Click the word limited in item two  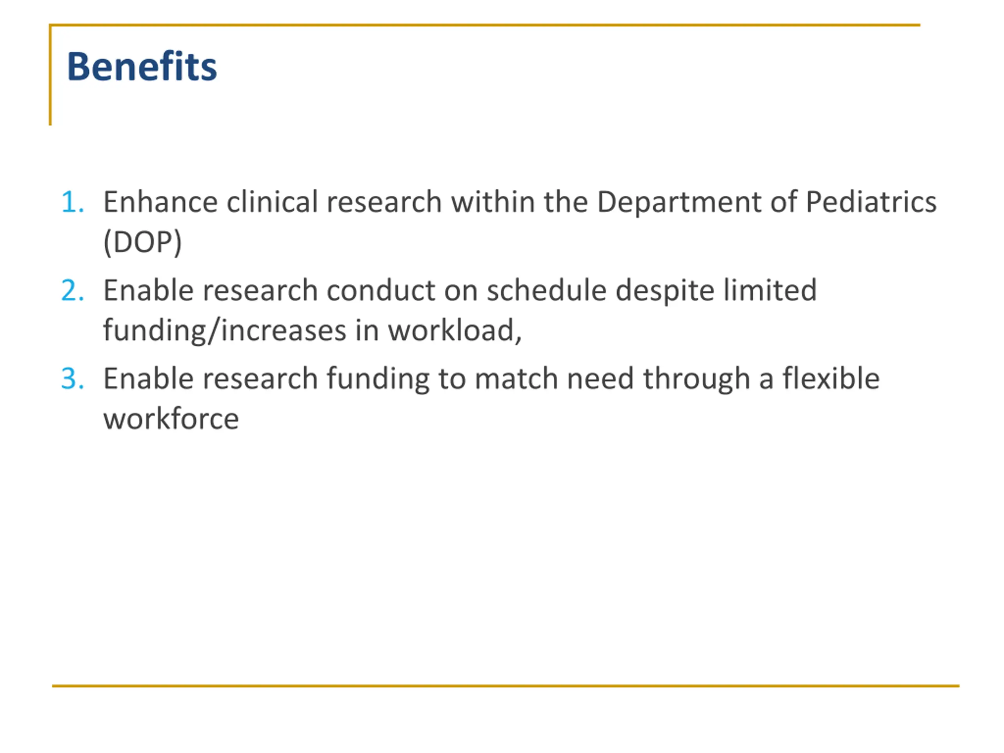click(770, 290)
